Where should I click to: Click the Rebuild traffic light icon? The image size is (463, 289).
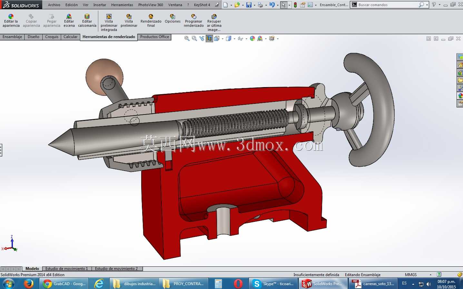295,5
